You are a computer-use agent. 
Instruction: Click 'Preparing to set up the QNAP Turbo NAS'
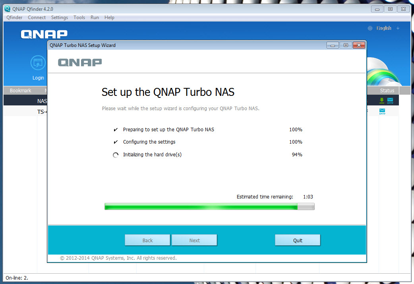click(x=168, y=130)
